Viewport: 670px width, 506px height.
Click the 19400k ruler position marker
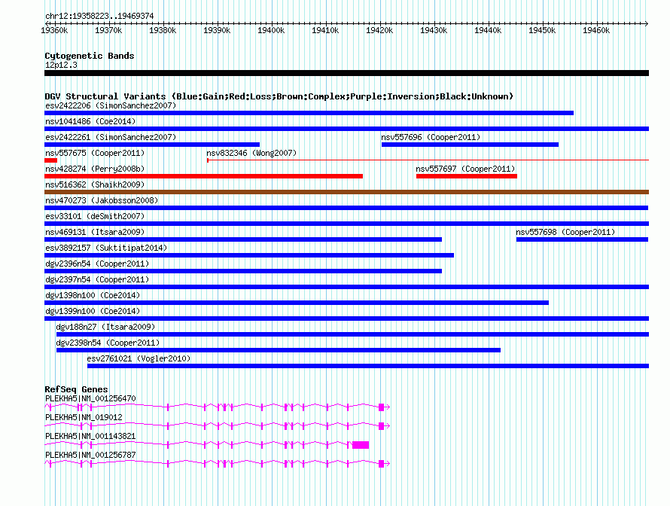pos(271,30)
